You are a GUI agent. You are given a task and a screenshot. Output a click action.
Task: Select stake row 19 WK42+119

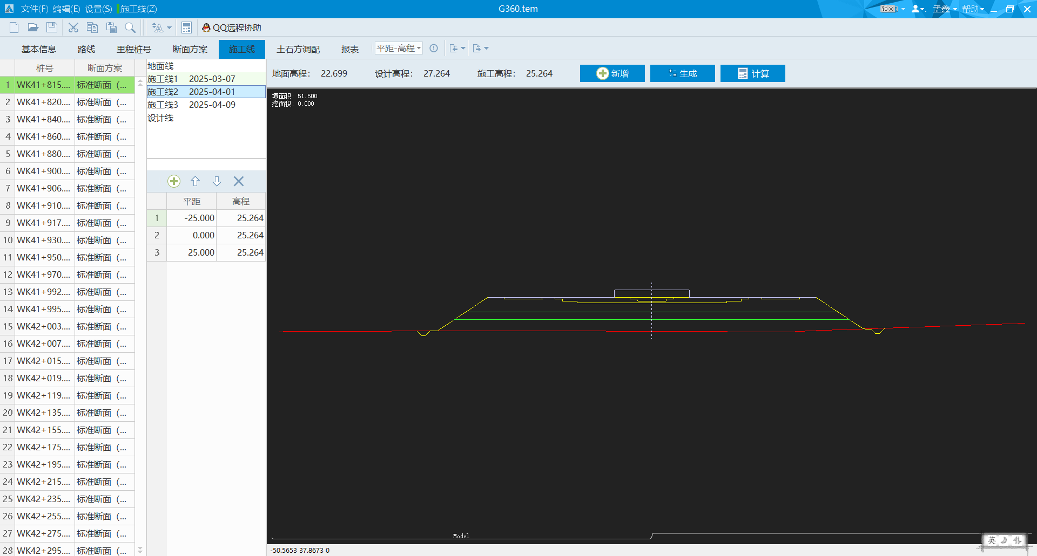[68, 395]
